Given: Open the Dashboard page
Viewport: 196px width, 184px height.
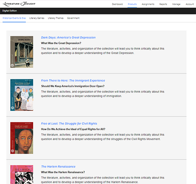Looking at the screenshot, I should [x=117, y=4].
